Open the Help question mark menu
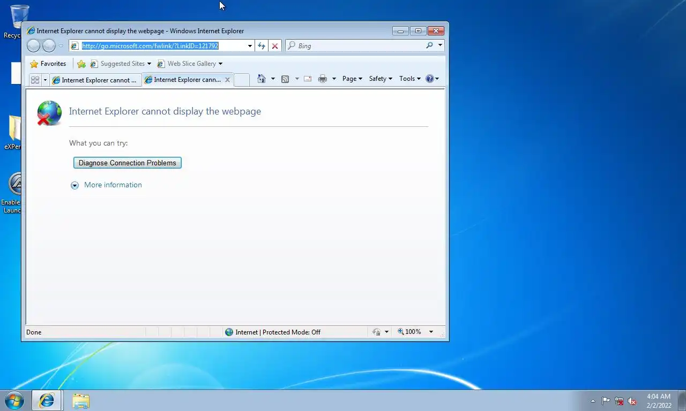This screenshot has height=411, width=686. click(x=432, y=79)
